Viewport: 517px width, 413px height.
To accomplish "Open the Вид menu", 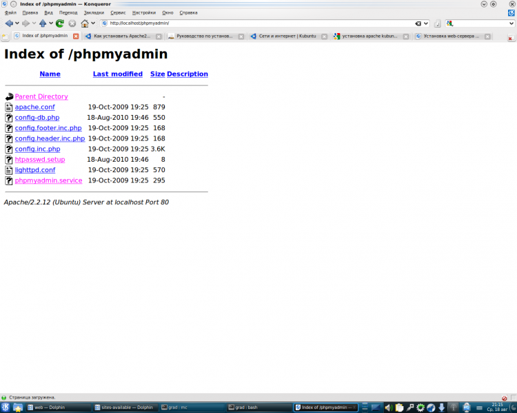I will pyautogui.click(x=48, y=13).
